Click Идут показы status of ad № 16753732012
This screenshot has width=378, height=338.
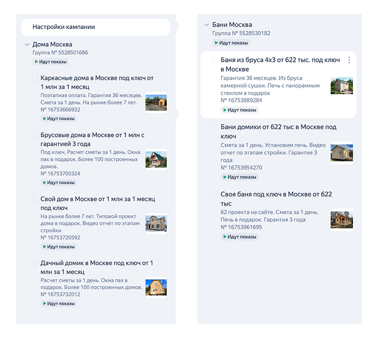click(59, 303)
